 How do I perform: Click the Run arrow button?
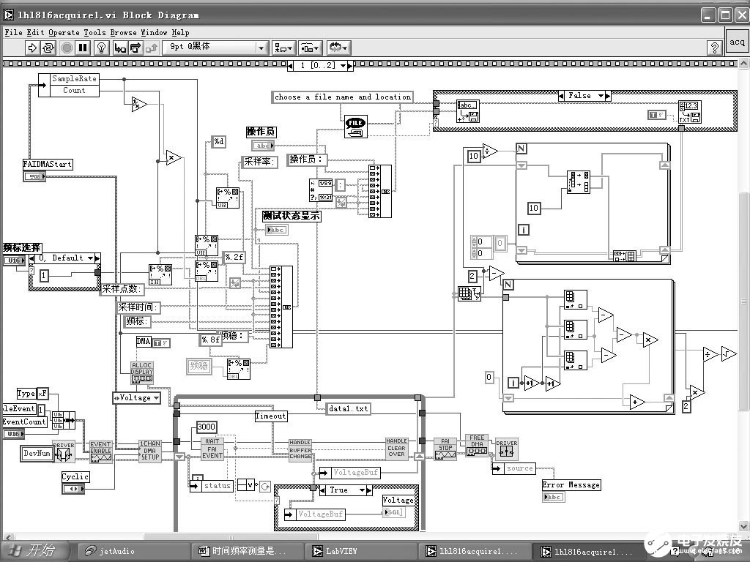pyautogui.click(x=32, y=48)
